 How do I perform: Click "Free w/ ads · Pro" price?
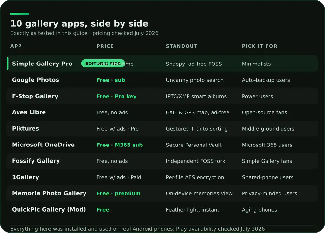pos(118,129)
